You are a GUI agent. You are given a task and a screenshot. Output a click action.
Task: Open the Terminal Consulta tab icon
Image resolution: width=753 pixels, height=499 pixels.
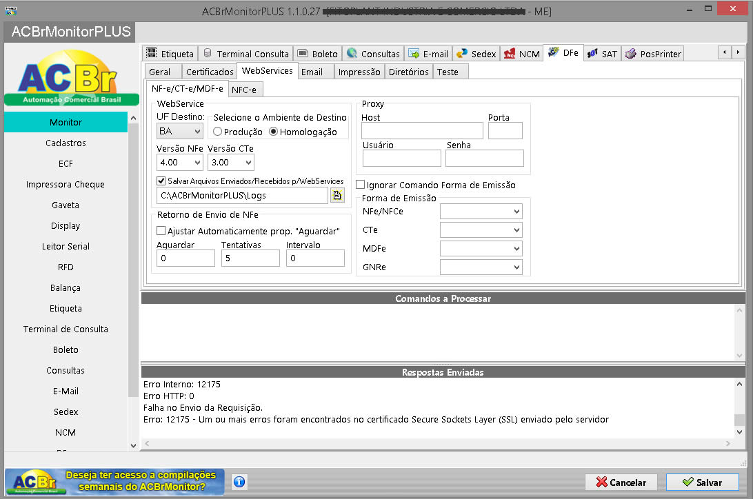(208, 53)
